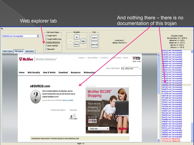194x145 pixels.
Task: Click the Down navigation button
Action: [x=76, y=44]
